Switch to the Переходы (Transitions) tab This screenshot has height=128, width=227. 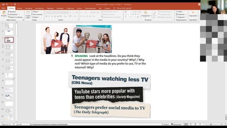[x=50, y=8]
